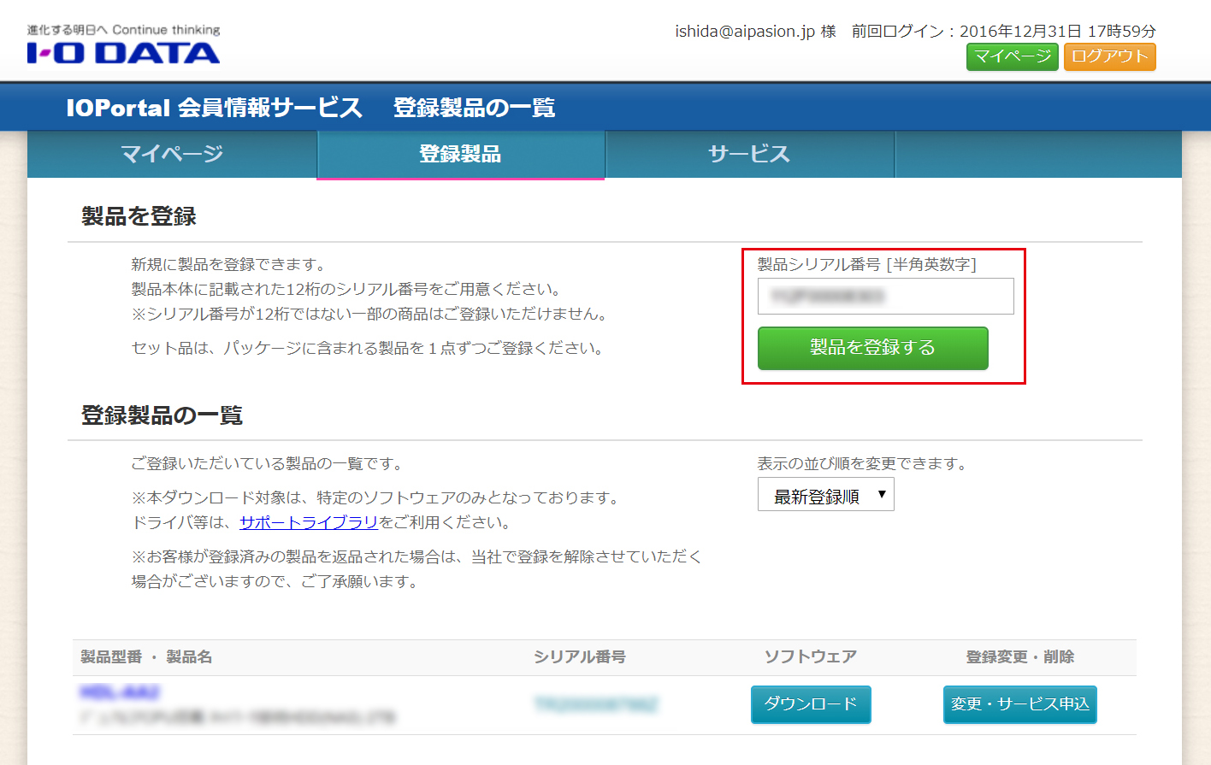Click the 登録製品の一覧 section heading
Image resolution: width=1211 pixels, height=765 pixels.
(162, 415)
